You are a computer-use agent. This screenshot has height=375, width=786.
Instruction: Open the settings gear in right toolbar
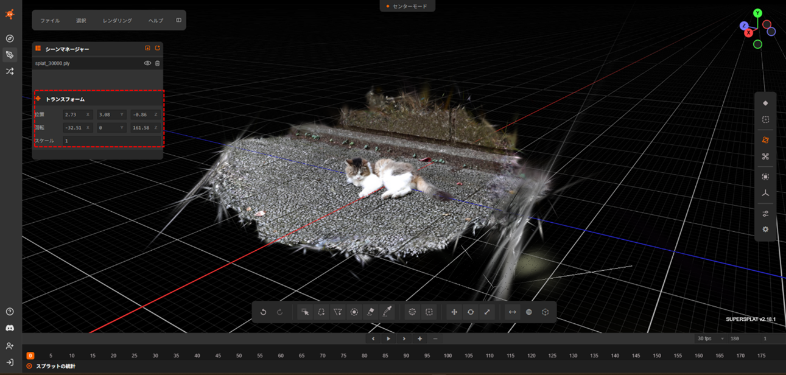tap(765, 230)
